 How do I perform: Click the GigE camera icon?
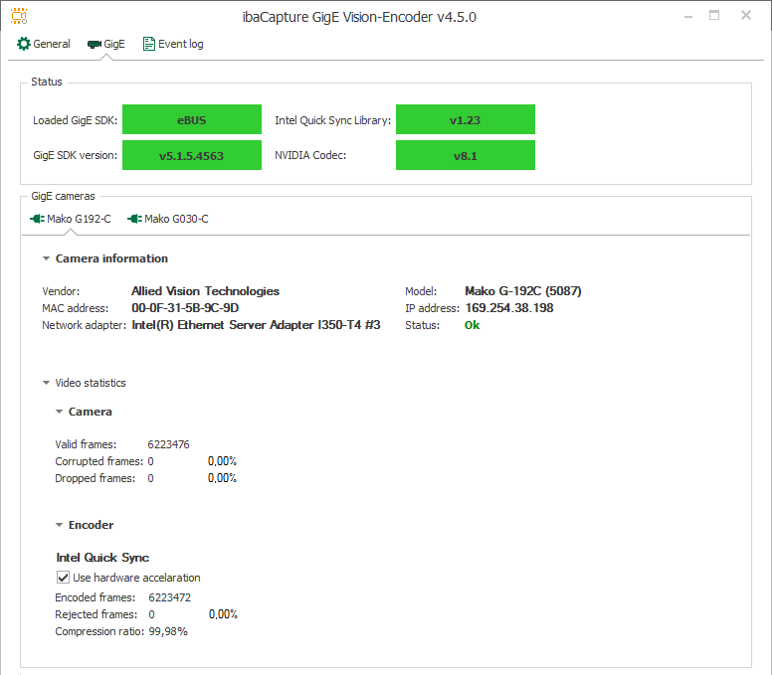(95, 45)
